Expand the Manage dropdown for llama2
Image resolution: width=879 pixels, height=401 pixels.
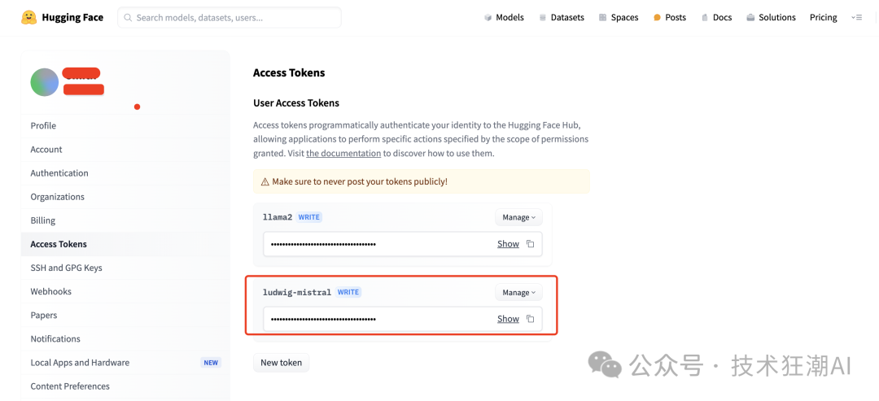pyautogui.click(x=518, y=217)
